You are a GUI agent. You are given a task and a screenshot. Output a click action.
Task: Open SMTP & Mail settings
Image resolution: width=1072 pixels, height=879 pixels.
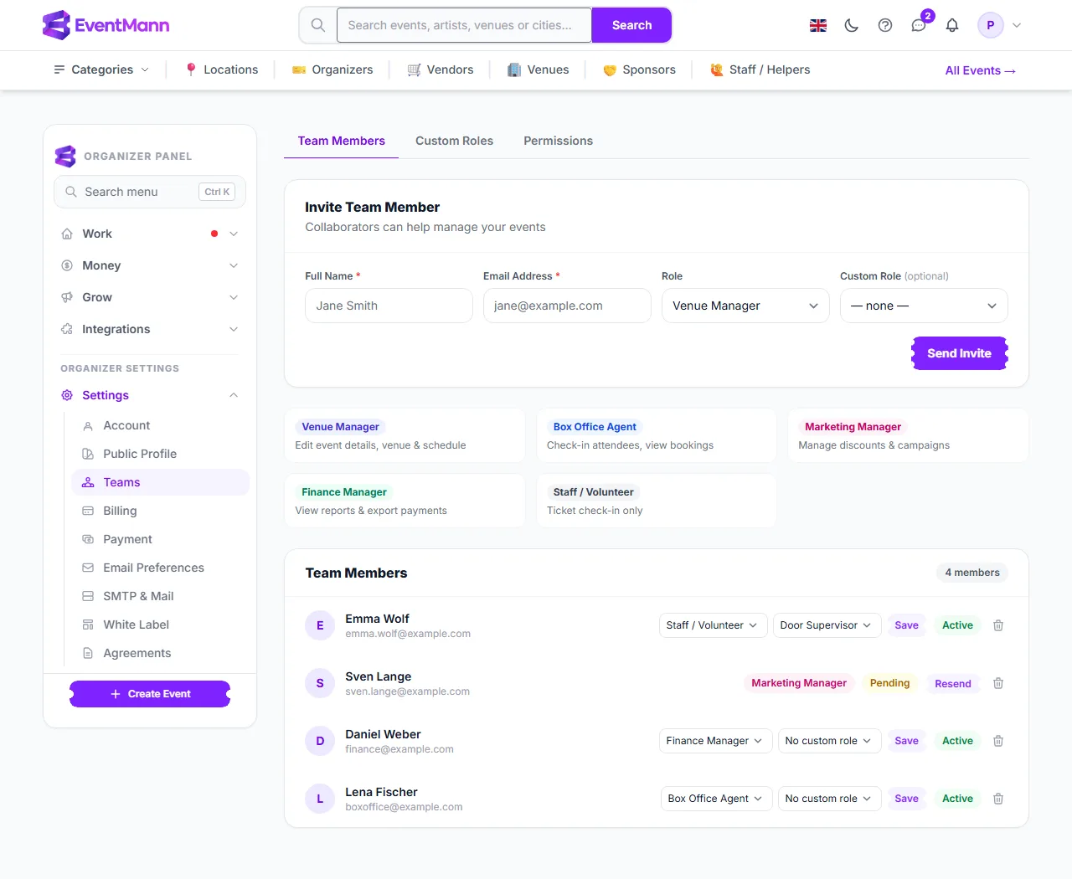point(161,596)
